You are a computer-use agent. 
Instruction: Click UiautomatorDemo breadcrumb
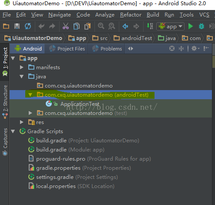coord(33,38)
